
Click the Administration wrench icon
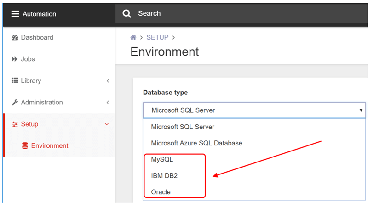[15, 103]
